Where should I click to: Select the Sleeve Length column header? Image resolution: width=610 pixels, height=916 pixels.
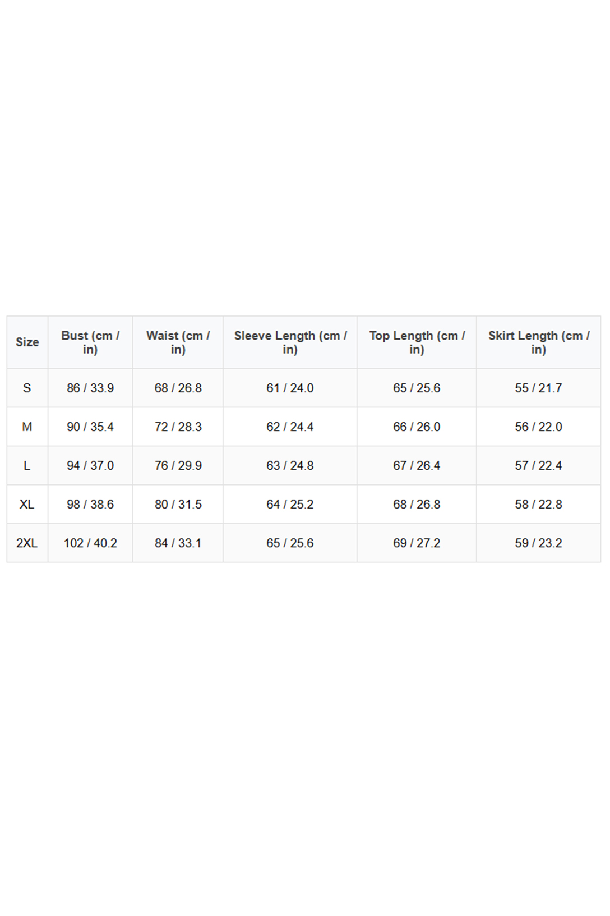click(290, 342)
